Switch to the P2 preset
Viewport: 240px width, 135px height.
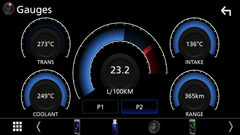(x=139, y=107)
